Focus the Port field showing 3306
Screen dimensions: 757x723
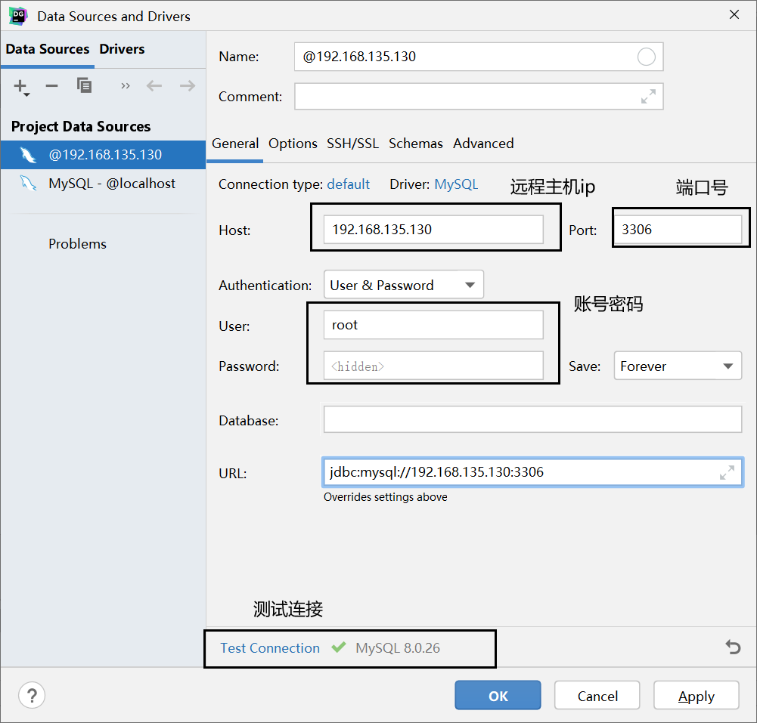coord(678,230)
